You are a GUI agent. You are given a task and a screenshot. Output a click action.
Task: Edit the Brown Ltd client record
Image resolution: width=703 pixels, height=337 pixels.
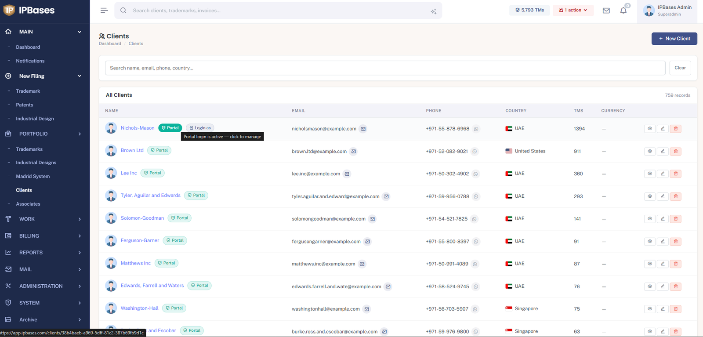coord(663,151)
